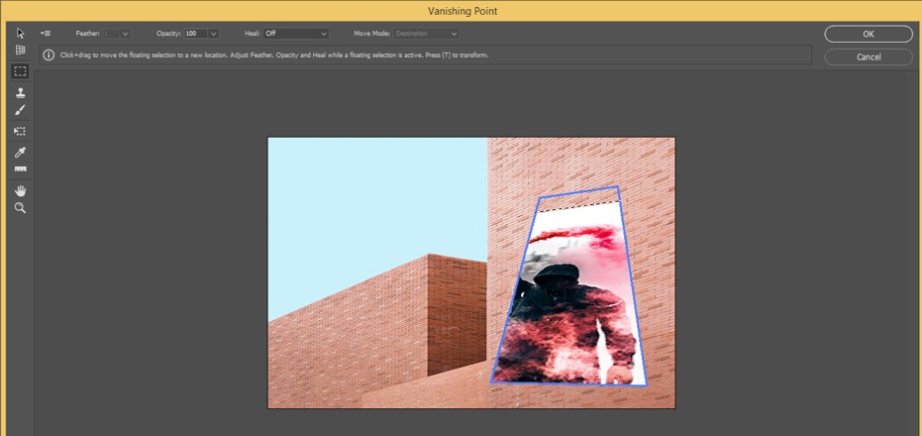Select the Hand tool
The height and width of the screenshot is (436, 922).
[x=20, y=190]
